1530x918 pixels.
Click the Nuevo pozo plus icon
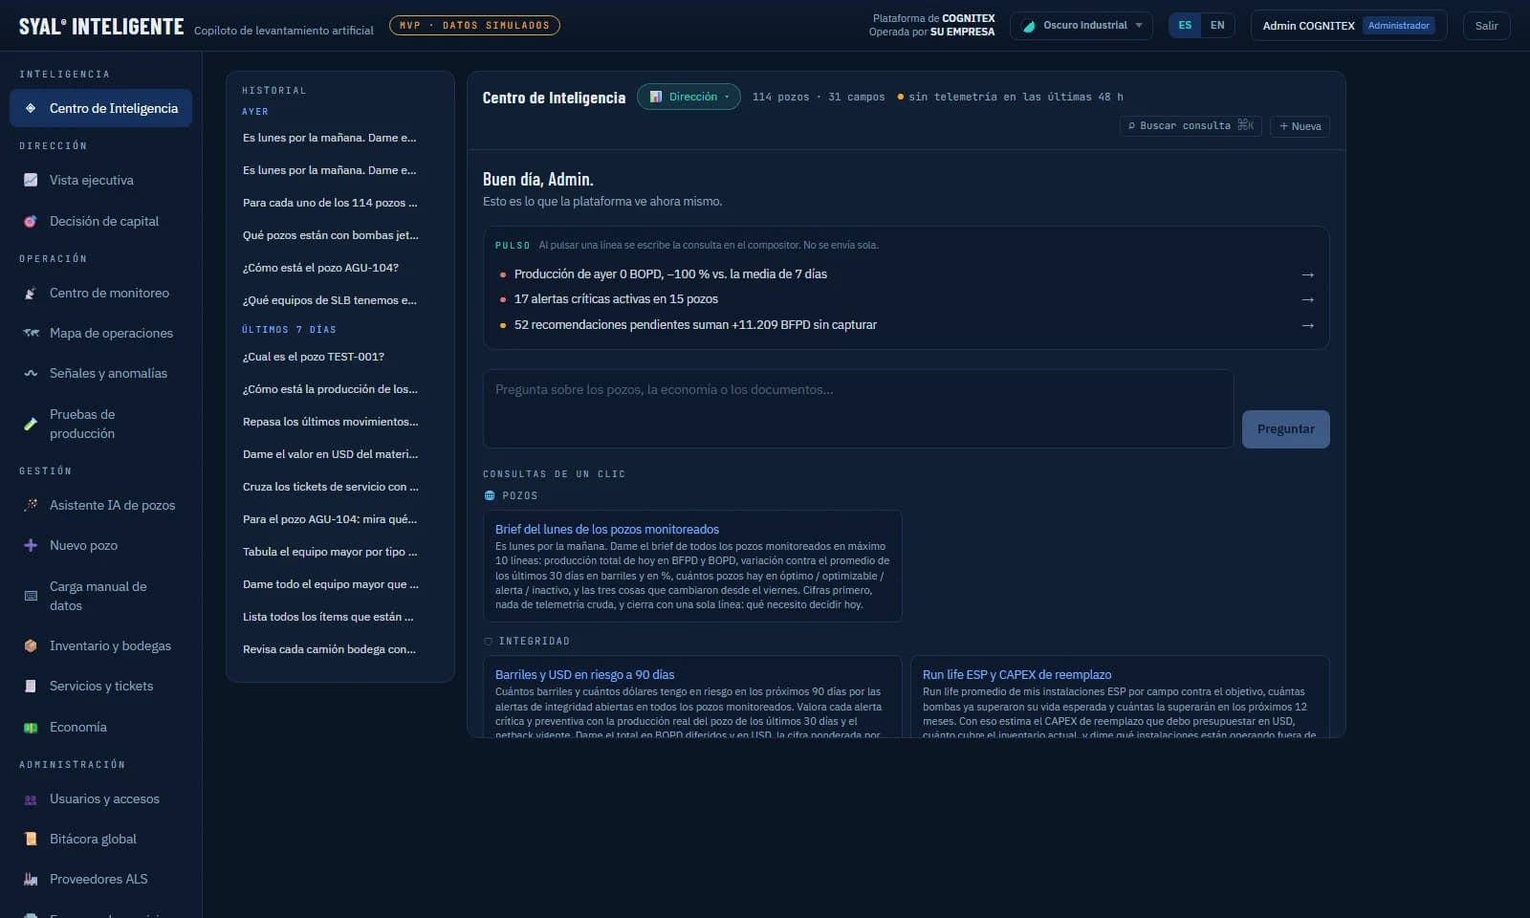(x=31, y=545)
